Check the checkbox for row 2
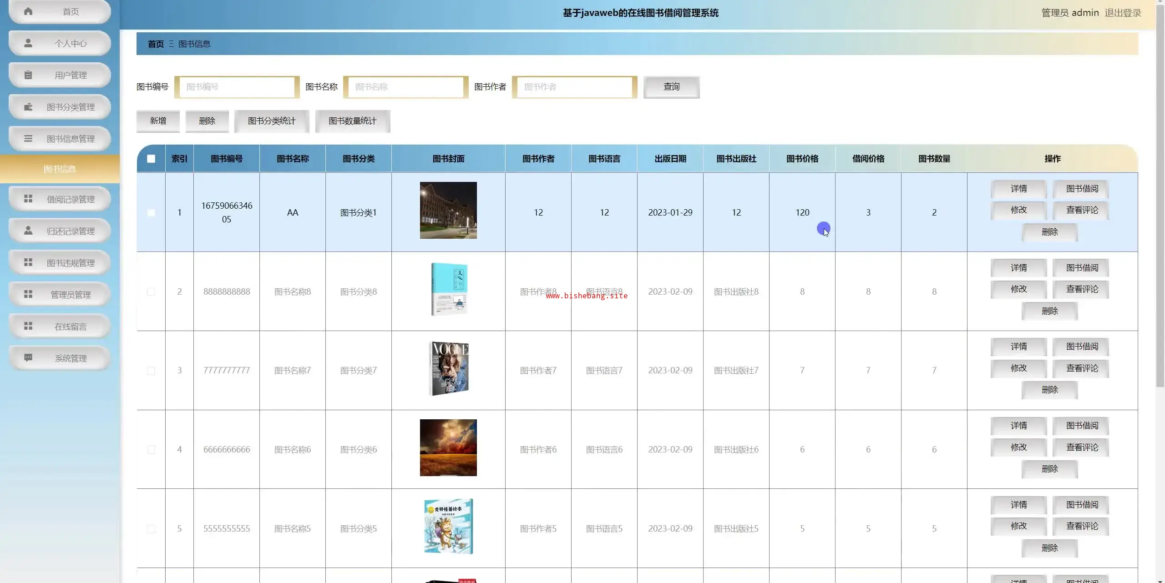The image size is (1165, 583). (151, 291)
